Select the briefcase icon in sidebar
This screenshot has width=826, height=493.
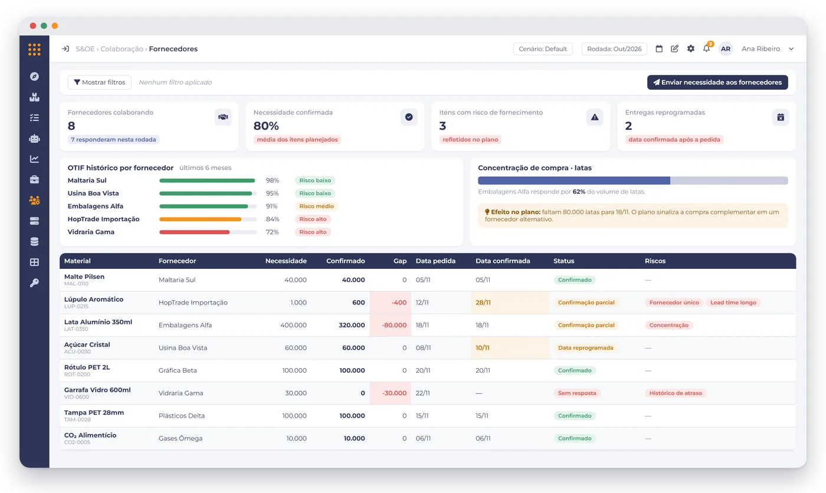point(34,179)
